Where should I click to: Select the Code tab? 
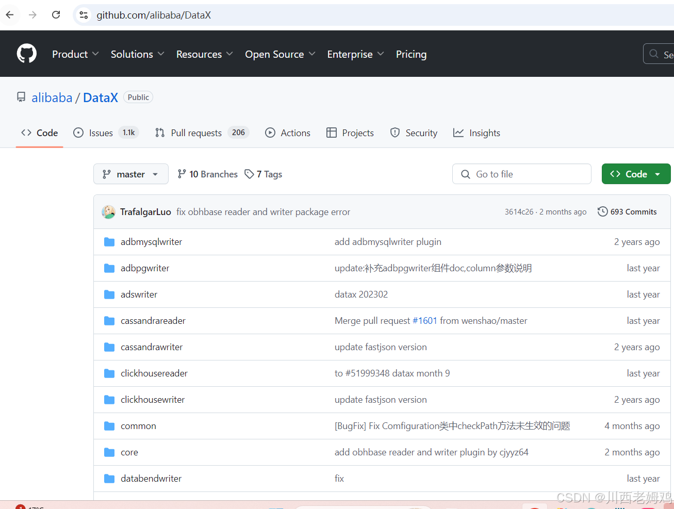tap(39, 133)
